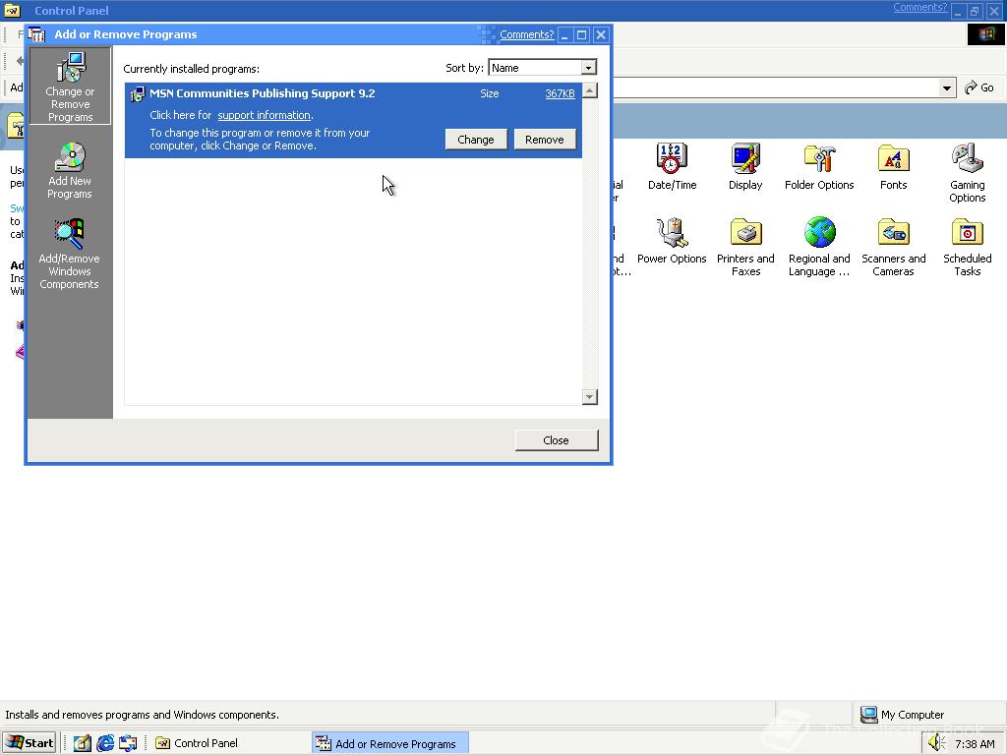Open the support information link

[264, 116]
